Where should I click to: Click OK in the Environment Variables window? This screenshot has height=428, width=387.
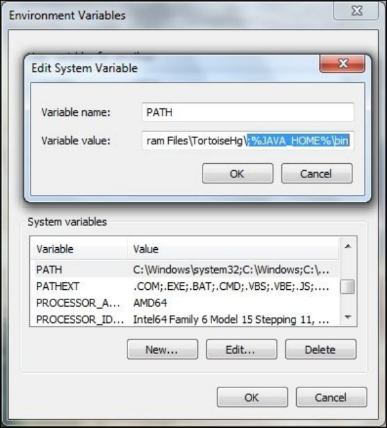click(252, 397)
